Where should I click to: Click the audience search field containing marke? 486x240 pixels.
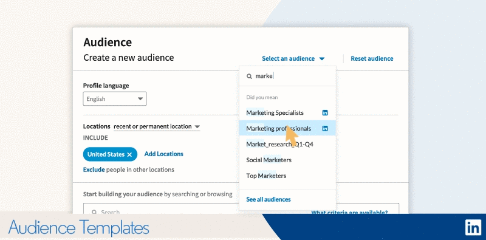click(287, 77)
